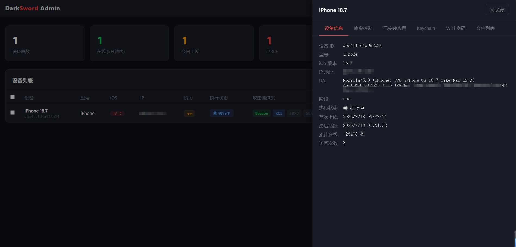Switch to the 设备信息 tab
The height and width of the screenshot is (247, 516).
pos(333,28)
